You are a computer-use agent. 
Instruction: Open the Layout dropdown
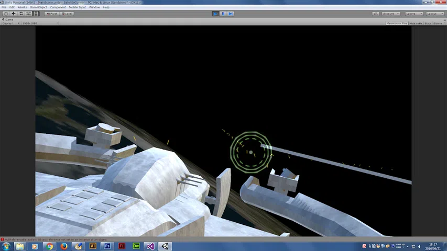pos(435,14)
